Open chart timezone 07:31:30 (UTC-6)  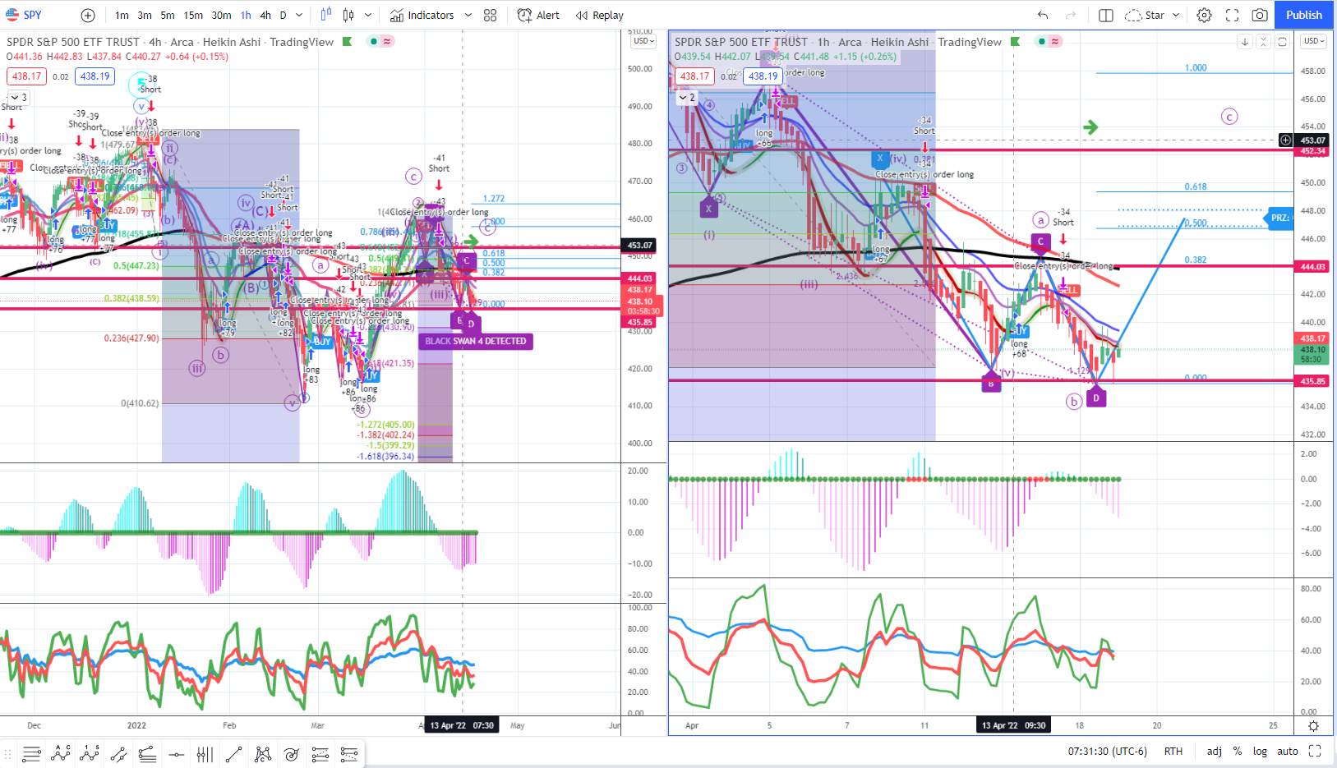coord(1107,751)
